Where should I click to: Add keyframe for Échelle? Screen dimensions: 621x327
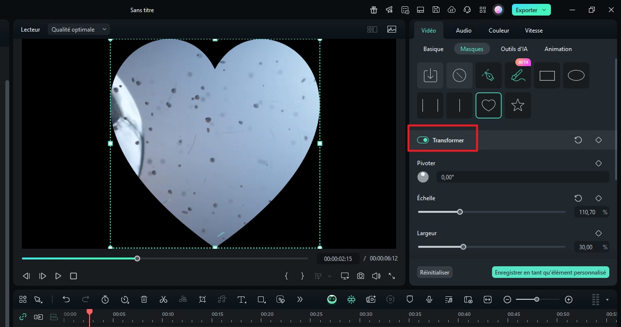pyautogui.click(x=599, y=198)
